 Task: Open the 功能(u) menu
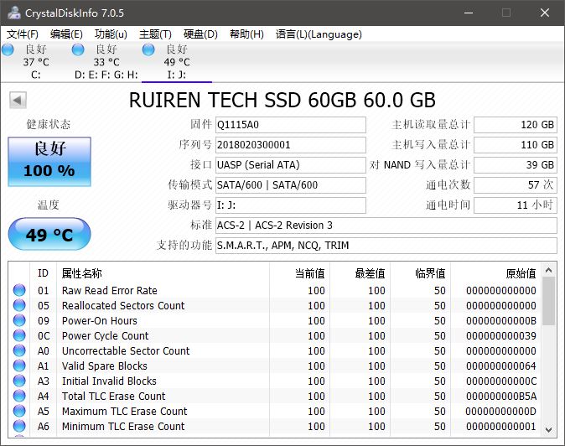[x=111, y=34]
